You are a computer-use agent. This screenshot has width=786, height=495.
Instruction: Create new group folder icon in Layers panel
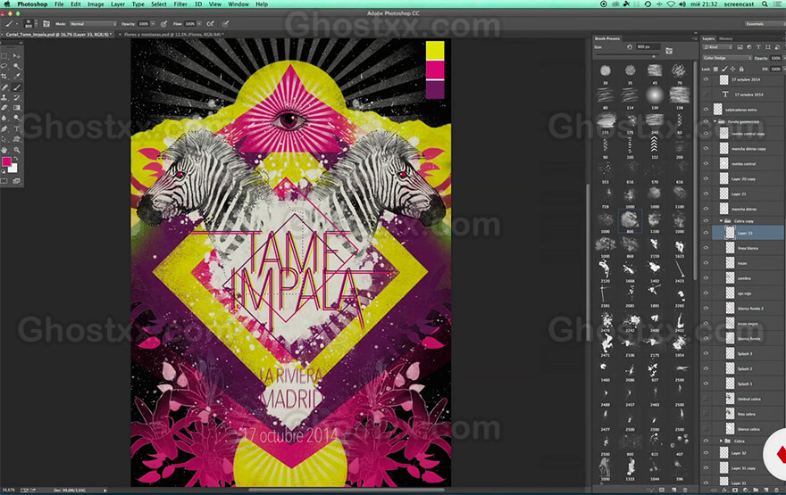[x=756, y=490]
